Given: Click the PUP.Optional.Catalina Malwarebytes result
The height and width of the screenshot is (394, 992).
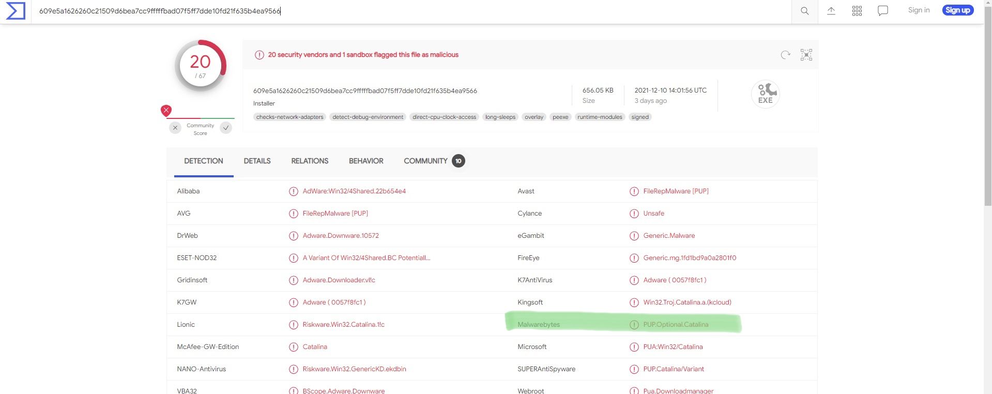Looking at the screenshot, I should pyautogui.click(x=676, y=325).
